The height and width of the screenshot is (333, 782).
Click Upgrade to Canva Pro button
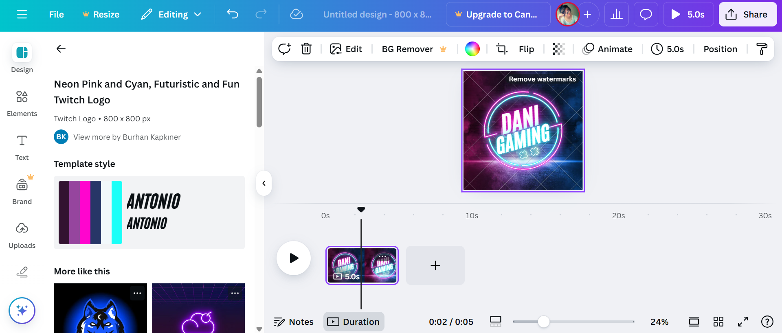[x=498, y=15]
